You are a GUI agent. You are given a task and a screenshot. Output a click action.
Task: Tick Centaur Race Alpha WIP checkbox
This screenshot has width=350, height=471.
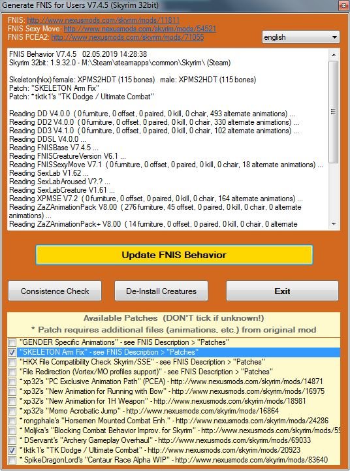[x=12, y=460]
